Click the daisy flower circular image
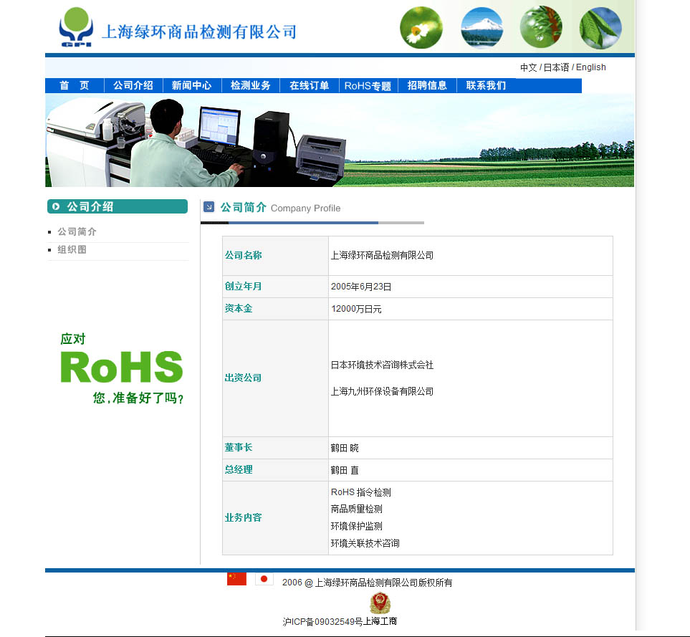 tap(421, 28)
